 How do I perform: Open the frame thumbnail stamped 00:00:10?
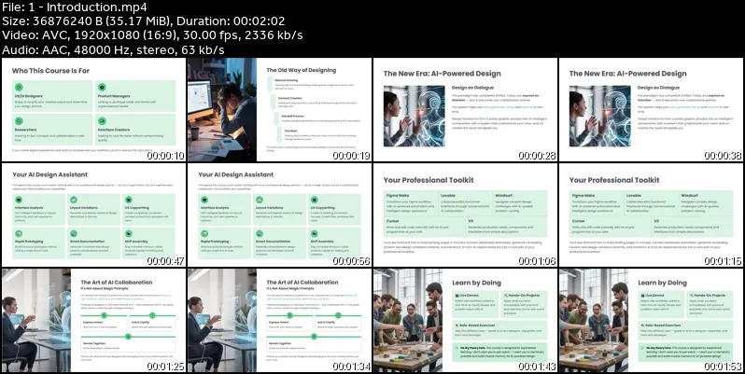pyautogui.click(x=93, y=110)
